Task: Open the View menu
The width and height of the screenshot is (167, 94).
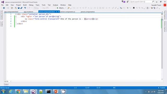Action: (12, 5)
